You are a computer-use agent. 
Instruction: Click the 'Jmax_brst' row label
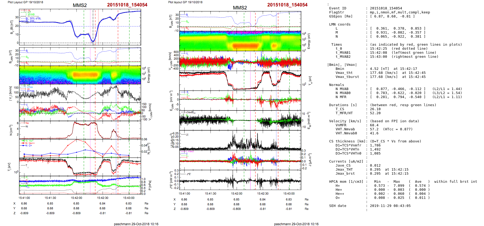click(x=345, y=174)
